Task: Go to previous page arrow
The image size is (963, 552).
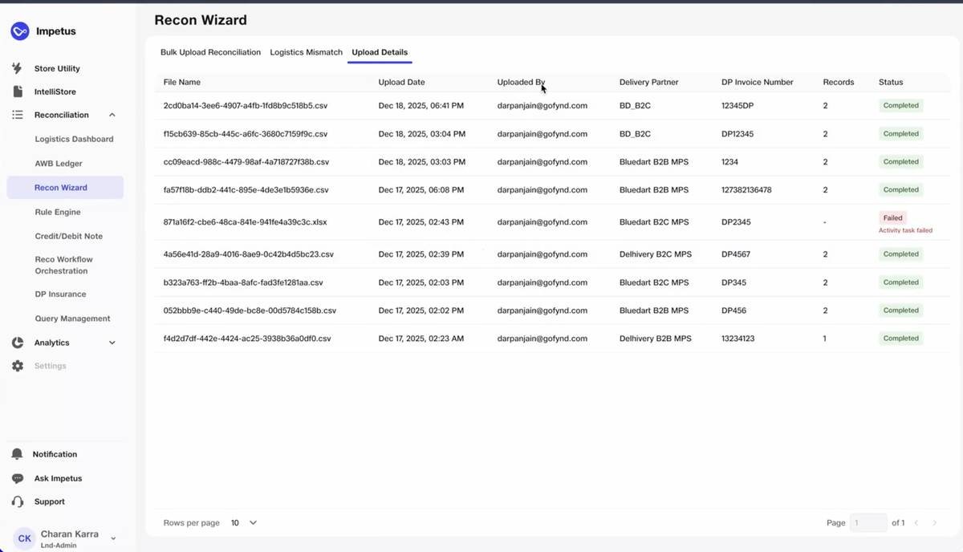Action: (x=916, y=523)
